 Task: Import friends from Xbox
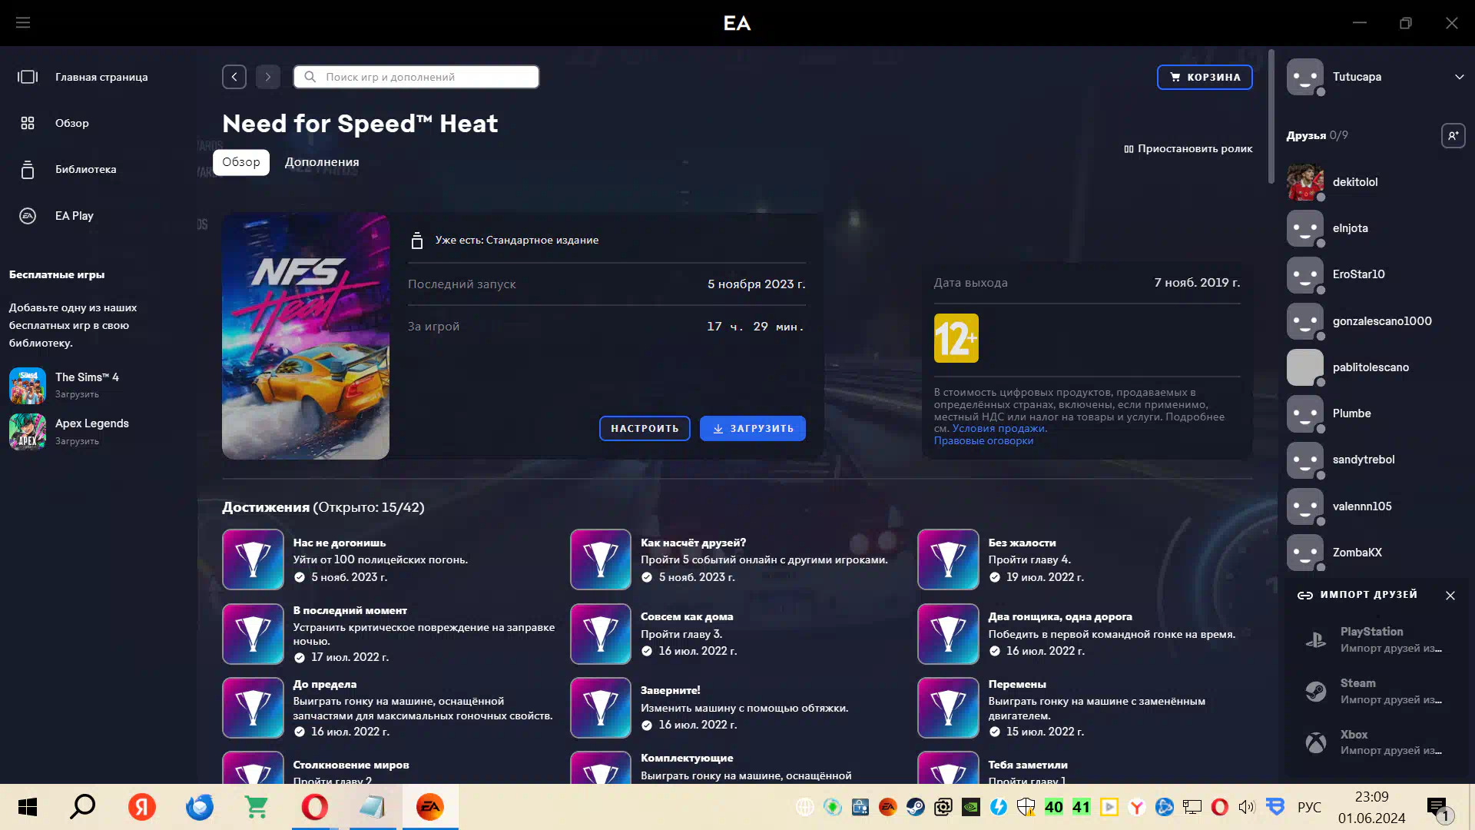coord(1375,742)
